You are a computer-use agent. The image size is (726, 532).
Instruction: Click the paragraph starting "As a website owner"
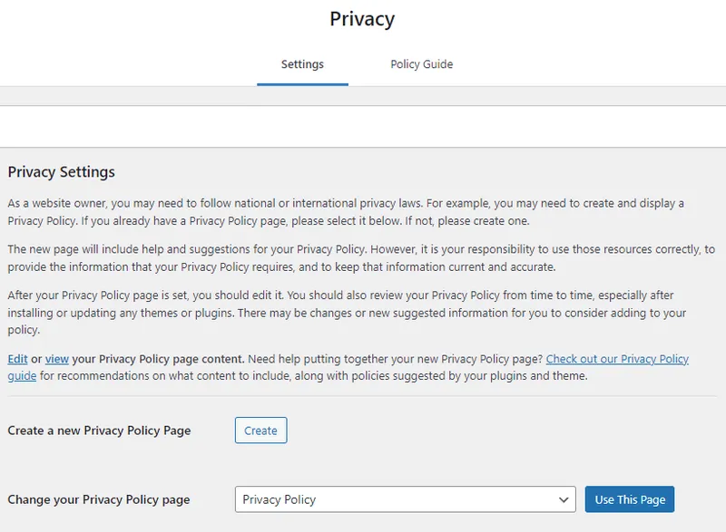(346, 212)
